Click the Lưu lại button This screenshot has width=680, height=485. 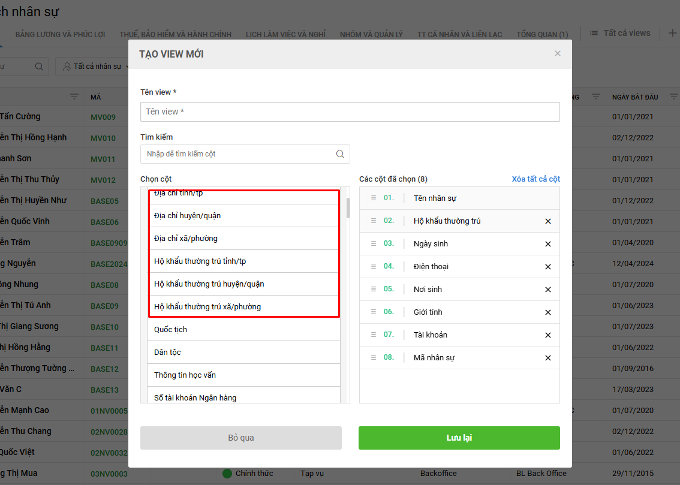tap(459, 438)
